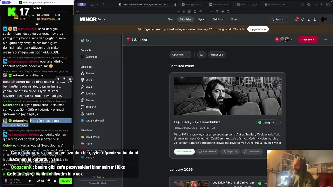Open emoji picker in Kick message box

30,181
